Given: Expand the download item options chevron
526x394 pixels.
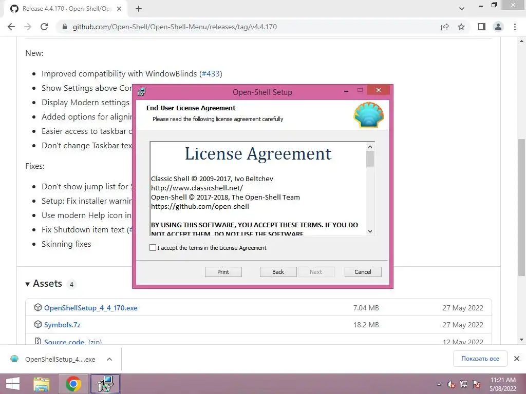Looking at the screenshot, I should tap(109, 359).
